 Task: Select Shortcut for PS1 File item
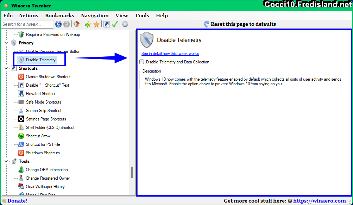click(43, 144)
